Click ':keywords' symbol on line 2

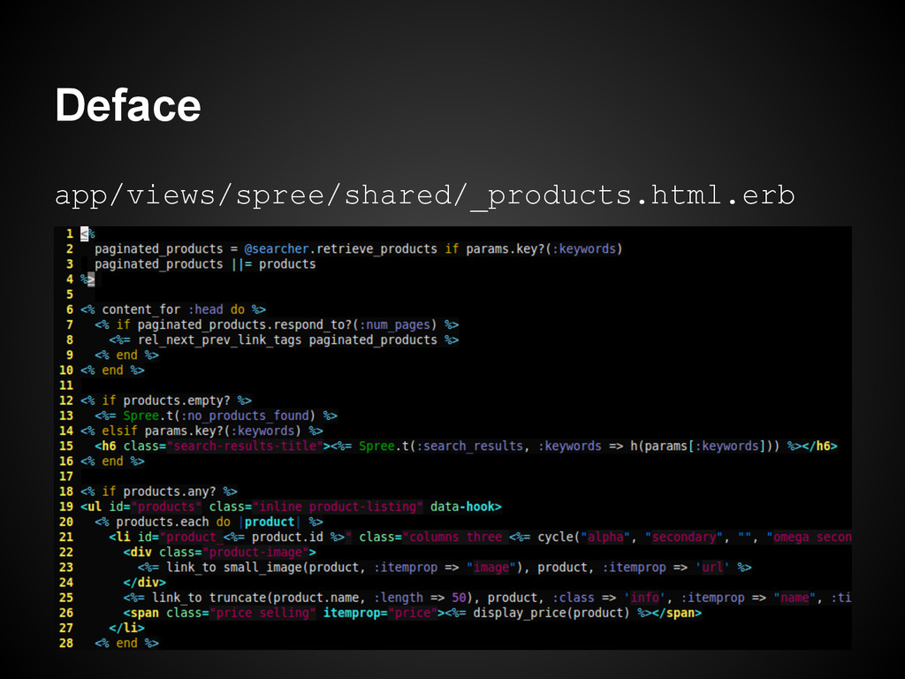pos(584,248)
